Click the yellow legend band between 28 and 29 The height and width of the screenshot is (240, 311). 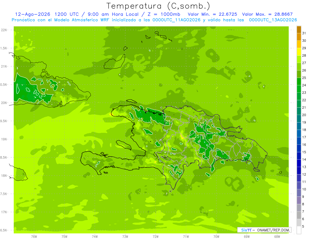(299, 52)
